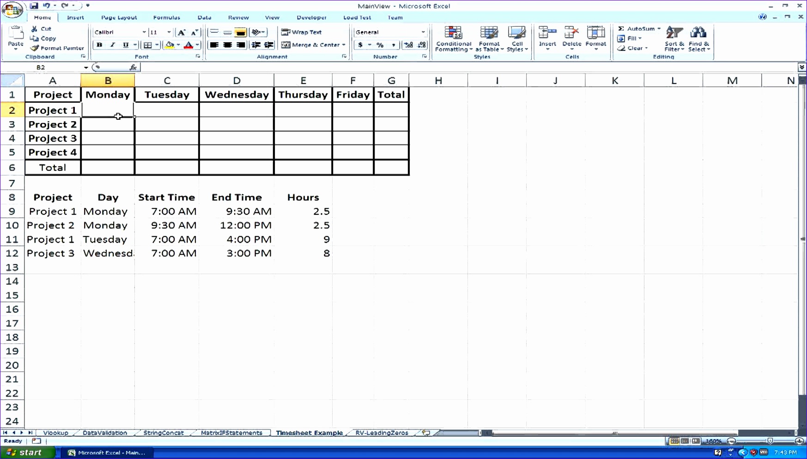This screenshot has width=807, height=459.
Task: Select the Vlookup sheet tab
Action: coord(55,433)
